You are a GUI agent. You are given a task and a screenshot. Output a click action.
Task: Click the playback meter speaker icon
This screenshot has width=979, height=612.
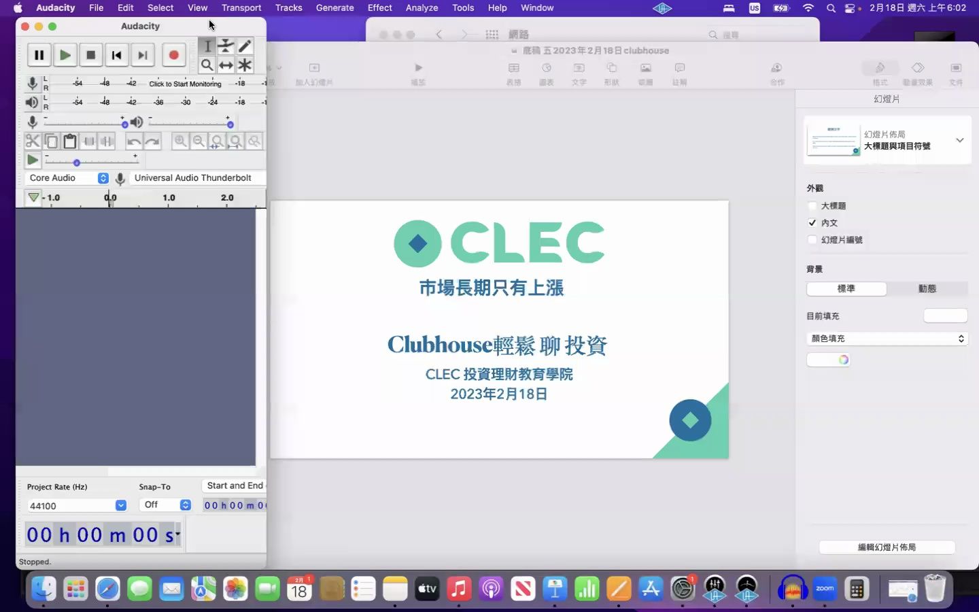(32, 103)
